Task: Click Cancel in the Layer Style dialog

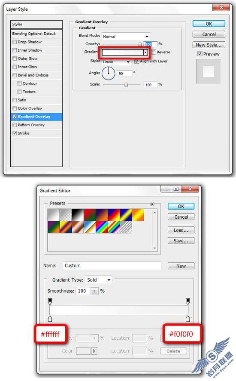Action: tap(209, 34)
